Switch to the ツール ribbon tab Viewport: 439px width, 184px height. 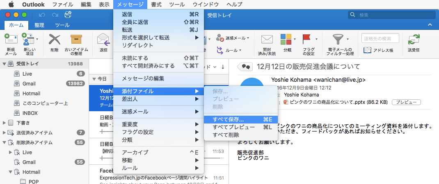click(x=62, y=25)
